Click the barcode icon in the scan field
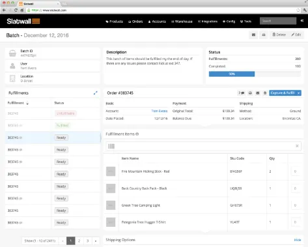 (x=111, y=146)
